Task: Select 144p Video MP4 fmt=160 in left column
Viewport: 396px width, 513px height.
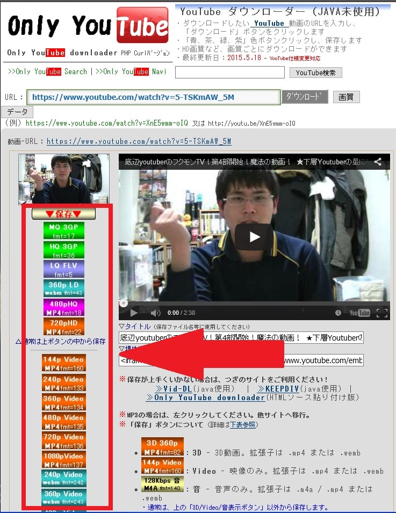Action: pos(64,363)
